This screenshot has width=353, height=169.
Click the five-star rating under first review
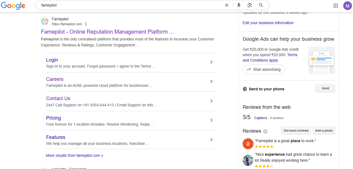click(x=264, y=147)
